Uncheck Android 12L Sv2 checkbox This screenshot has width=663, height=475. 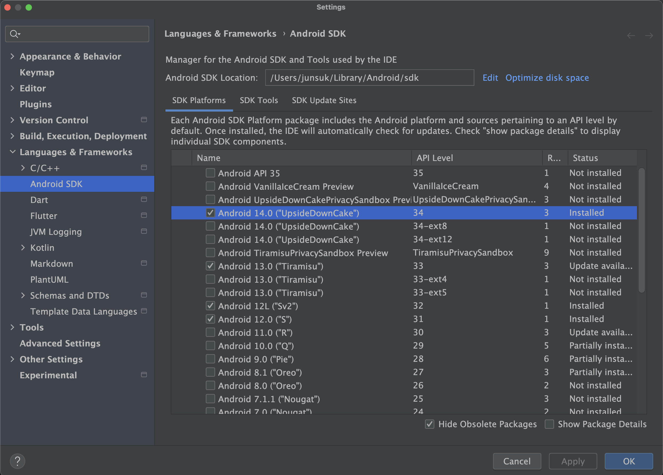coord(210,306)
